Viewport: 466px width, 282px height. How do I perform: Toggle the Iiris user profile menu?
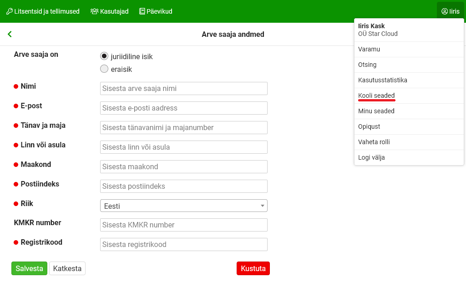click(x=450, y=11)
